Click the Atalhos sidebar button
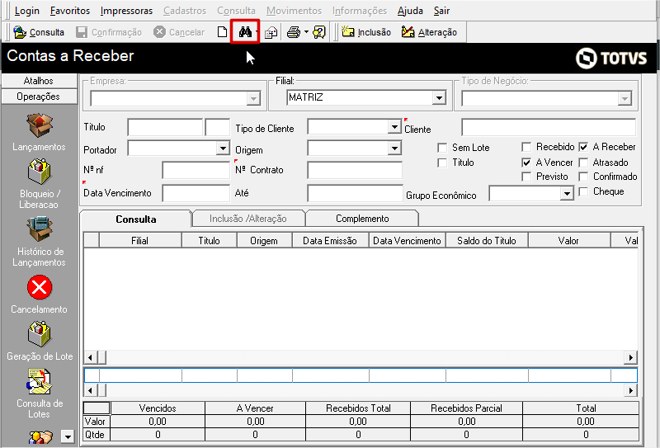The width and height of the screenshot is (660, 448). (39, 80)
